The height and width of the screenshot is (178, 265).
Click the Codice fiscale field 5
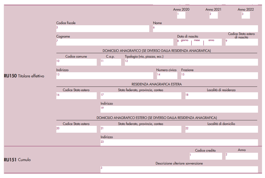(x=103, y=29)
